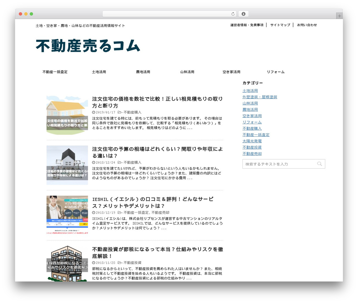
Task: Open リフォーム in the navigation menu
Action: click(275, 72)
